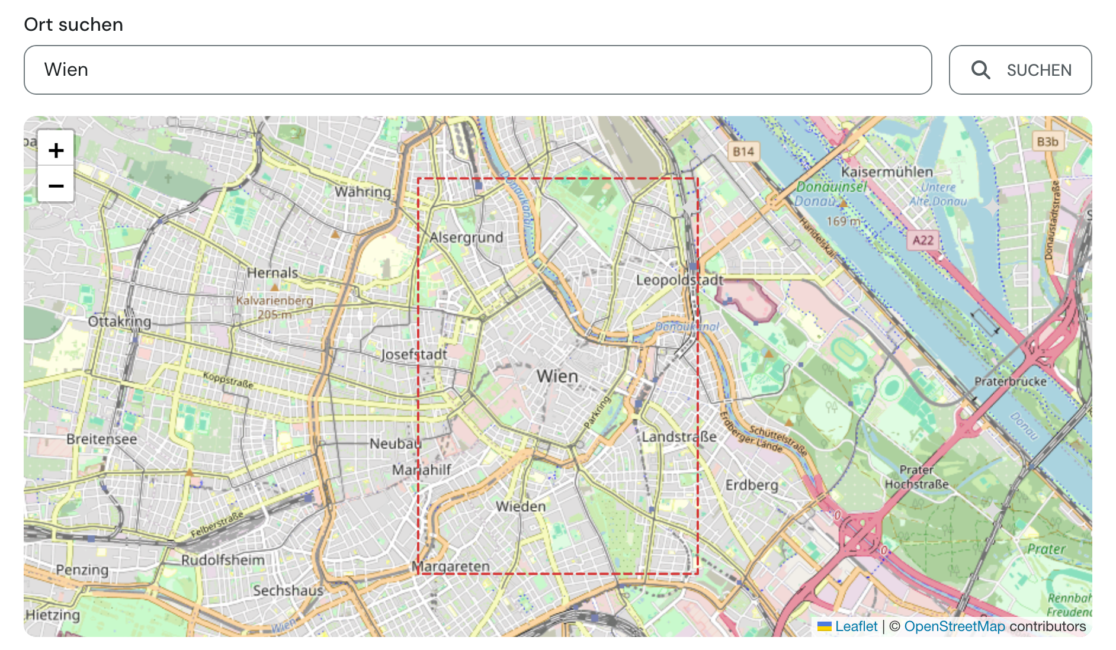Open the Leaflet attribution link
Screen dimensions: 1116x650
coord(856,626)
